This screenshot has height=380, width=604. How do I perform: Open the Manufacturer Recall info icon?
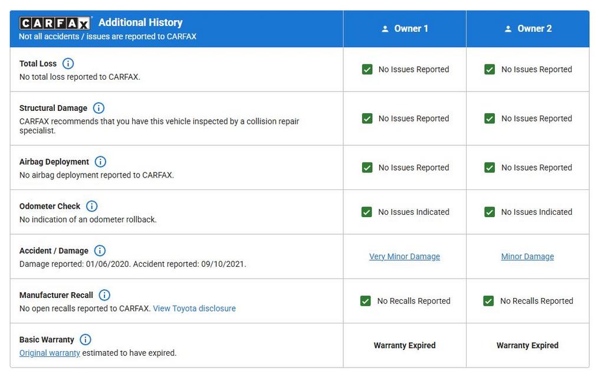pos(104,295)
